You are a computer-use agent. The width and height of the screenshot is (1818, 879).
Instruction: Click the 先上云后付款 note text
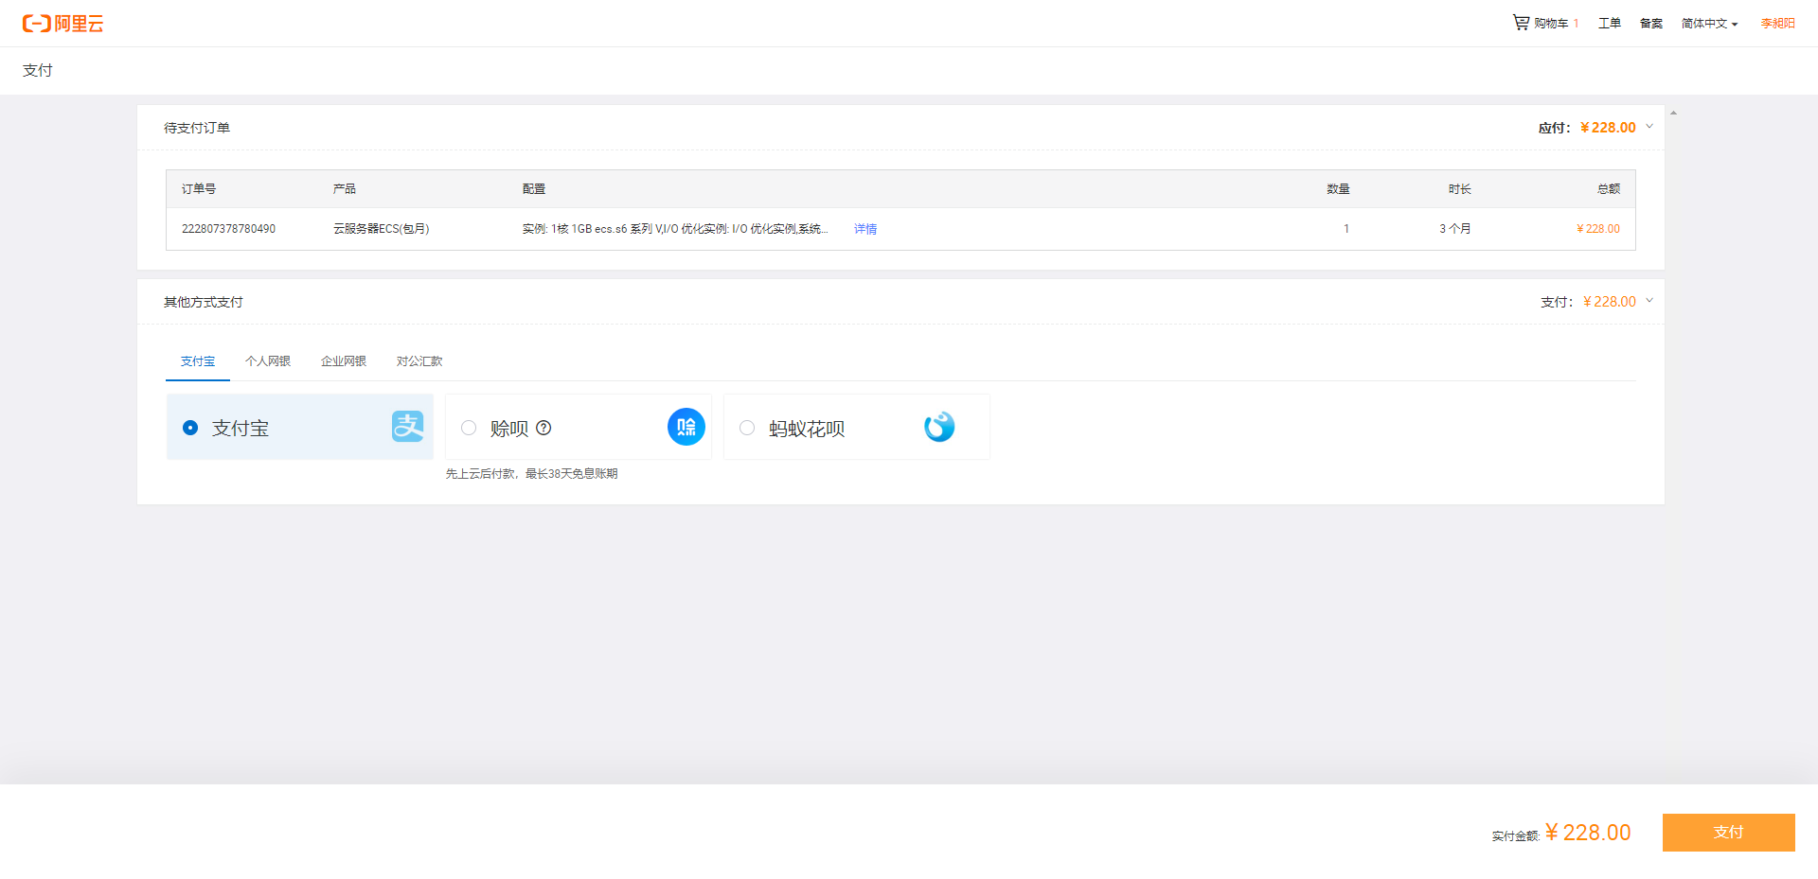[x=531, y=474]
